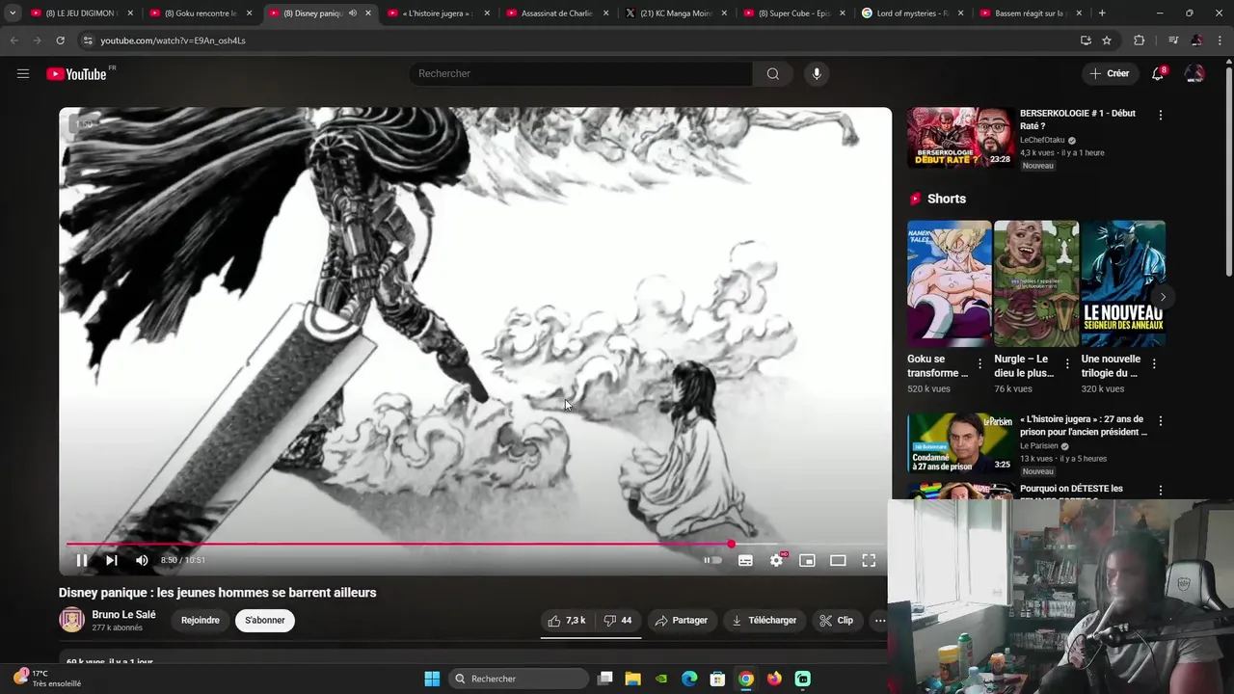This screenshot has height=694, width=1234.
Task: Open the YouTube hamburger guide menu
Action: click(23, 73)
